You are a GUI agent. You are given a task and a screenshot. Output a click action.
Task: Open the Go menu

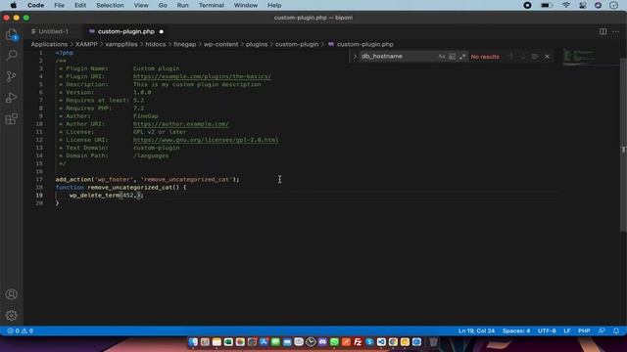163,5
